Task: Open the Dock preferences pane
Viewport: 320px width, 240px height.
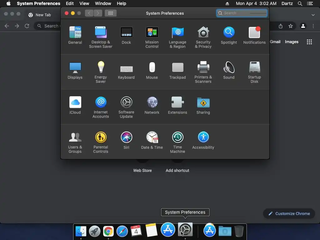Action: pyautogui.click(x=126, y=35)
